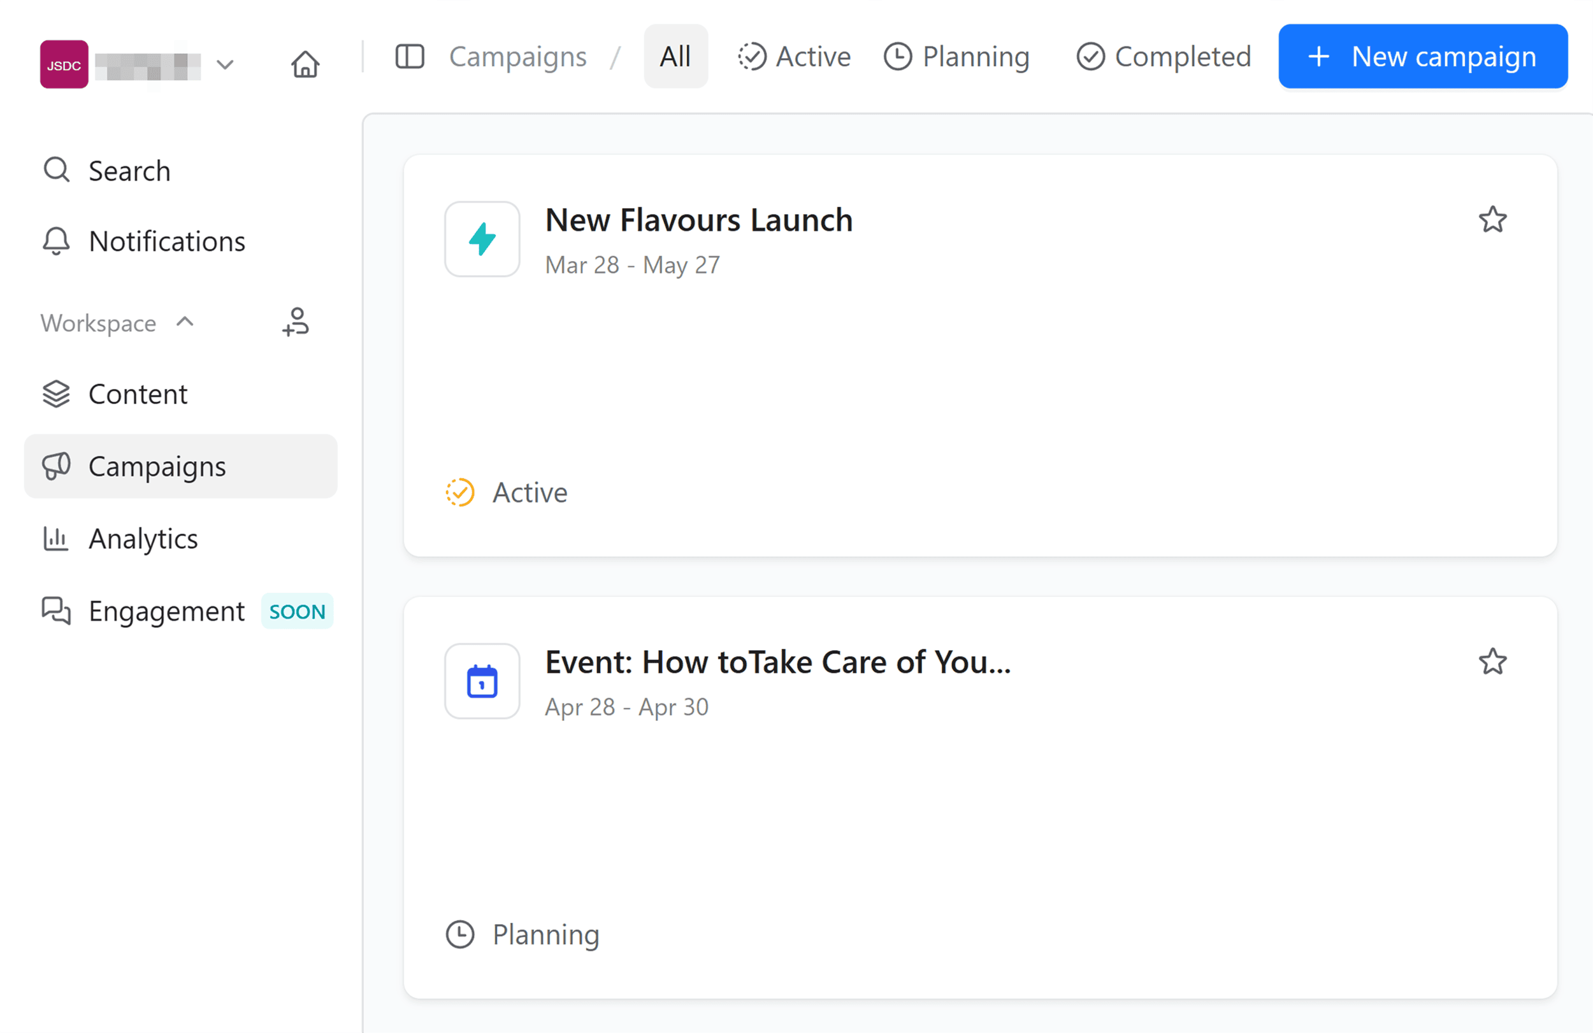
Task: Open Notifications
Action: (168, 241)
